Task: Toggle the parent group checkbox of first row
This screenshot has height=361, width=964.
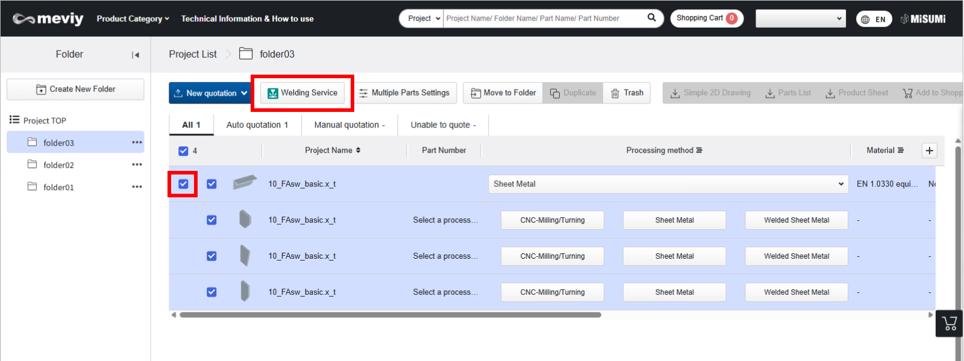Action: (x=183, y=184)
